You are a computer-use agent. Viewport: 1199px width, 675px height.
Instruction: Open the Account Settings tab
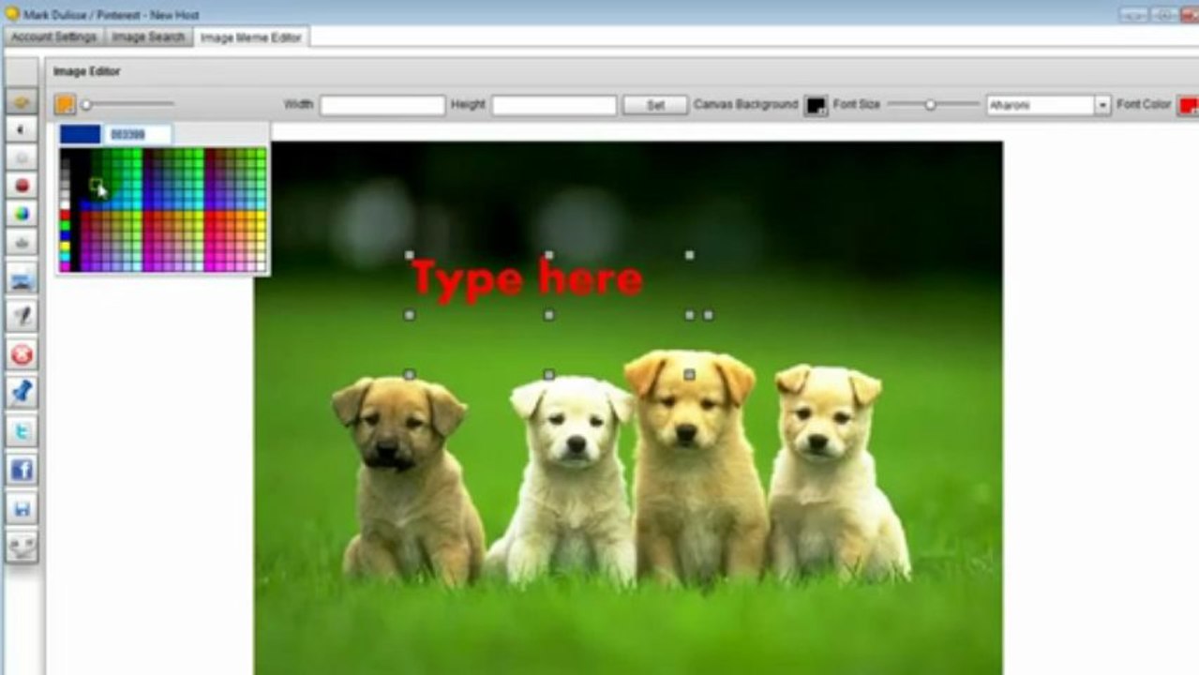click(x=53, y=37)
